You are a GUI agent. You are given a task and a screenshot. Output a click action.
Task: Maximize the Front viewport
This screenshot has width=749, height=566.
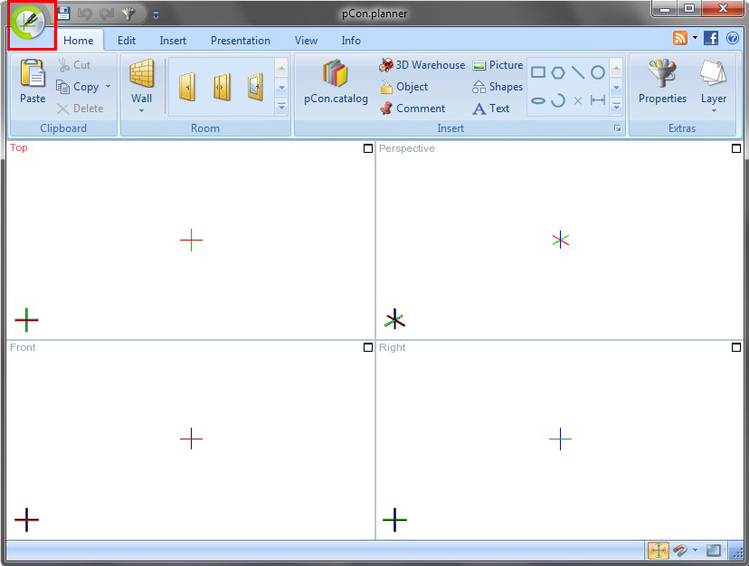point(368,347)
